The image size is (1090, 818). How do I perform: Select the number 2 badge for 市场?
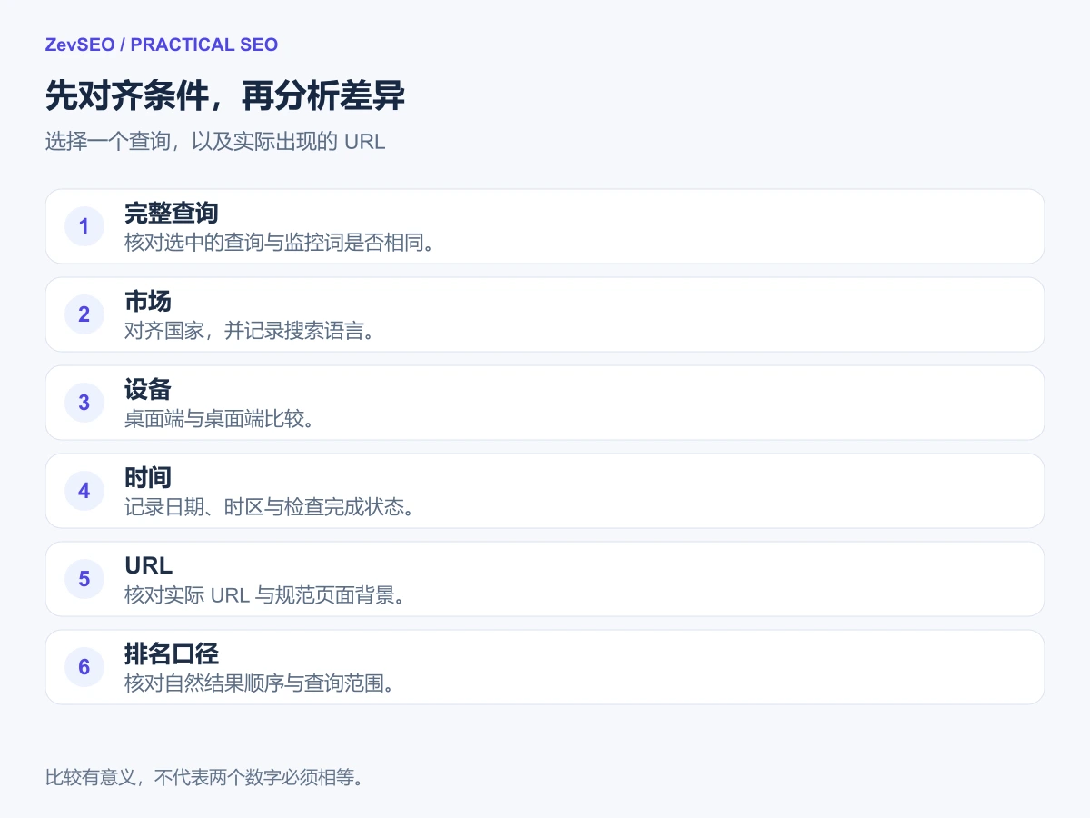click(x=84, y=314)
